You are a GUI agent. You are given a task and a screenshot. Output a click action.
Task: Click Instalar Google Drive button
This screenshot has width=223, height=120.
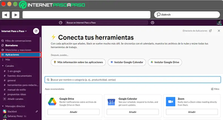[x=165, y=62]
